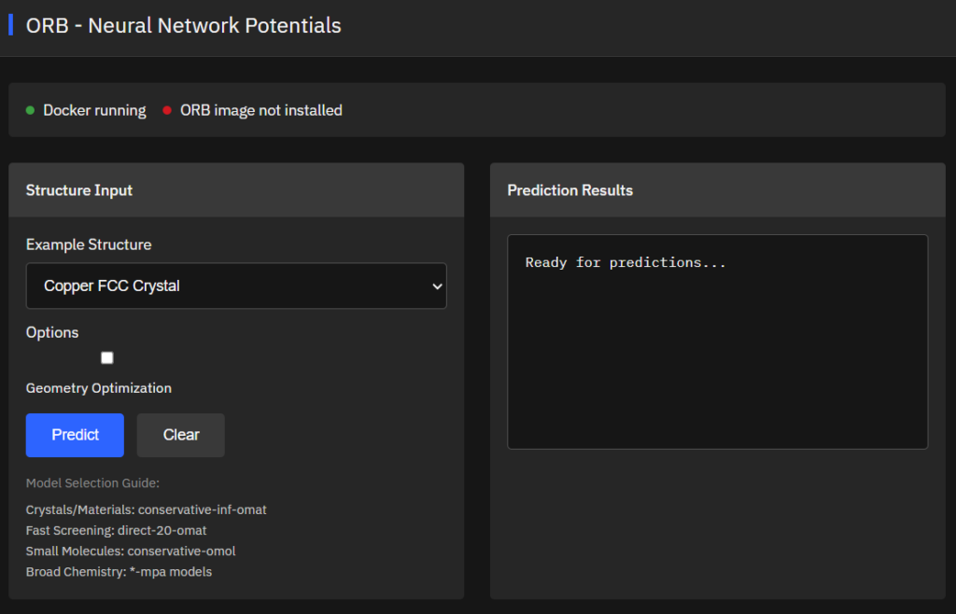Click the dropdown chevron arrow

tap(436, 286)
